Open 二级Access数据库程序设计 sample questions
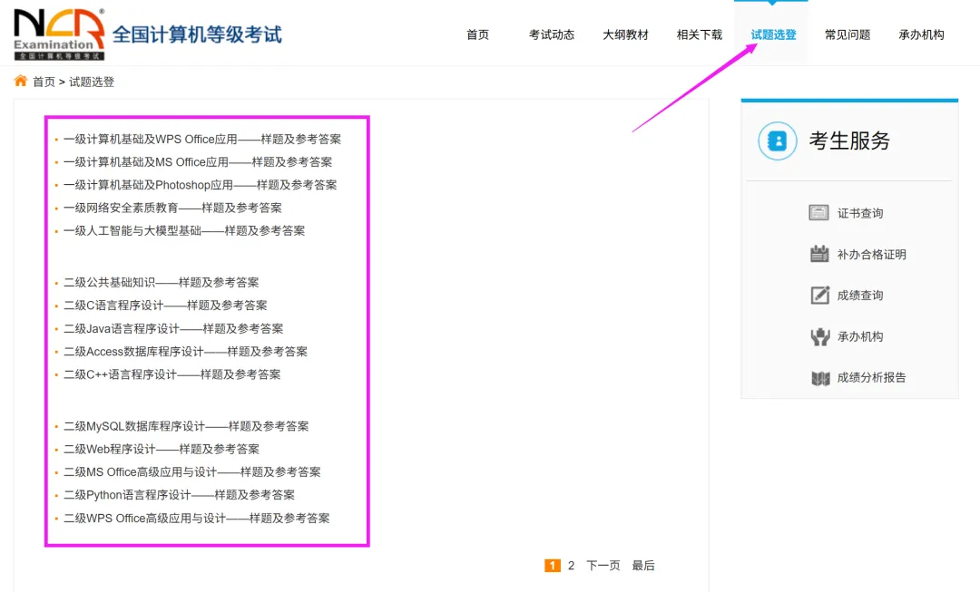This screenshot has height=592, width=980. tap(186, 352)
